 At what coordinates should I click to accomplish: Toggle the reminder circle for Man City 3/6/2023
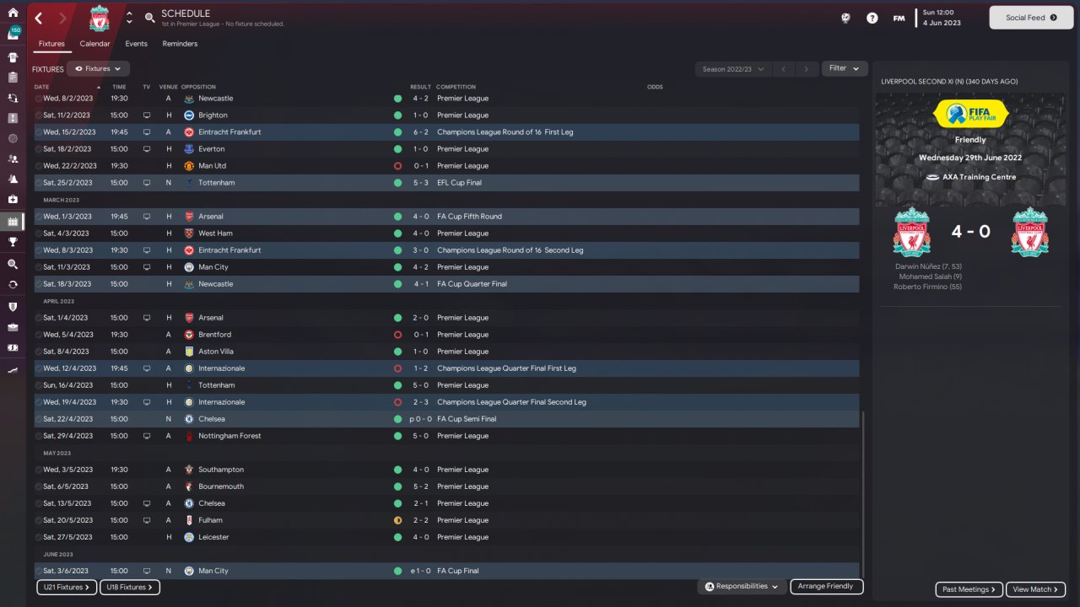[x=38, y=571]
